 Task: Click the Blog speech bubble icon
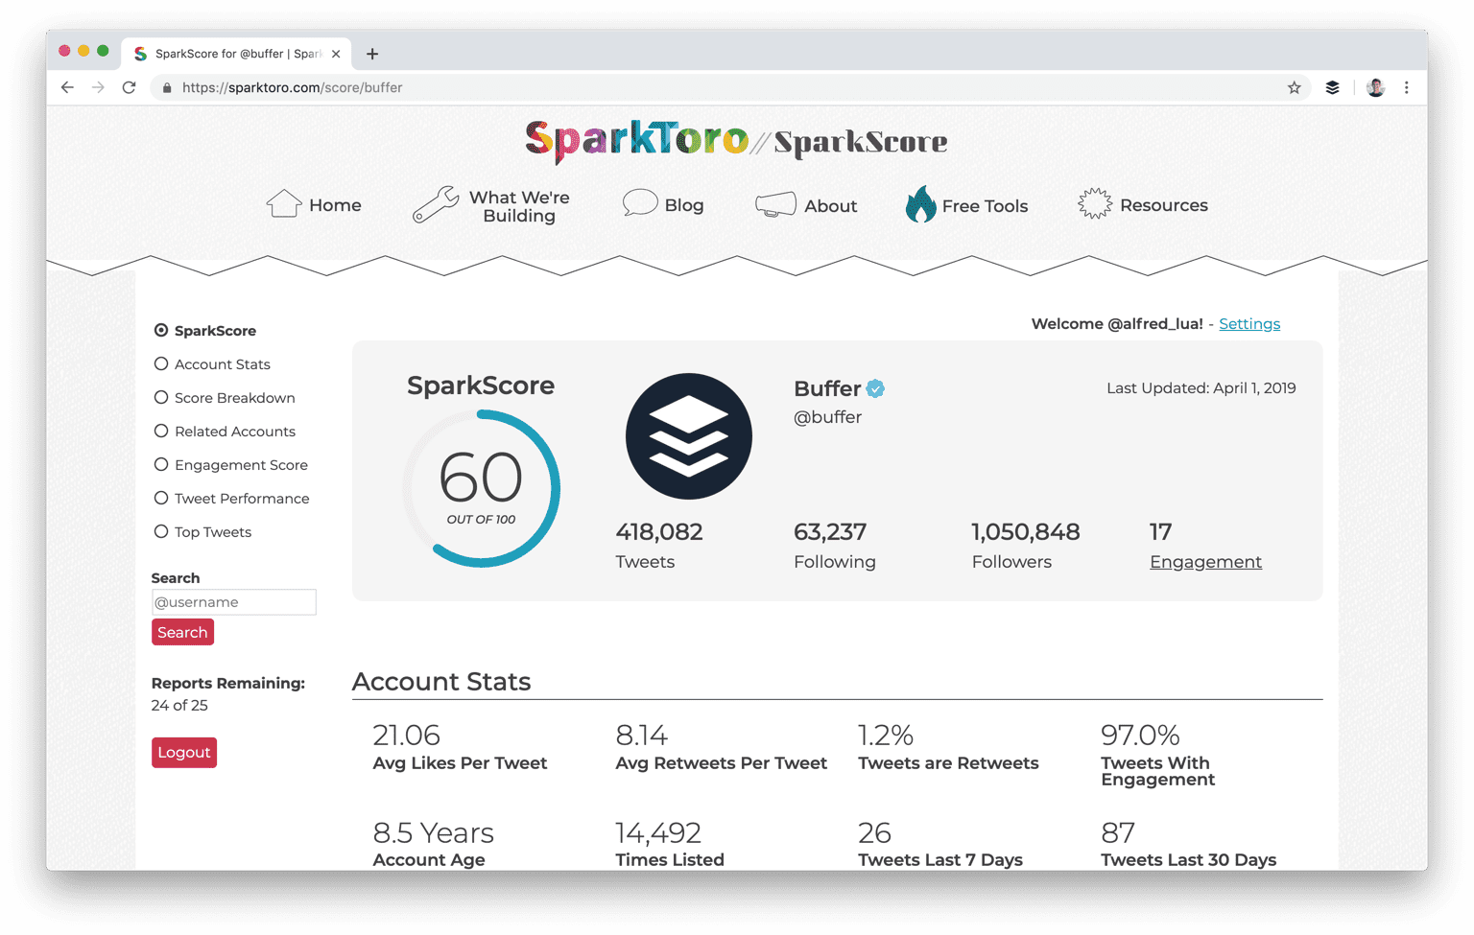tap(639, 203)
